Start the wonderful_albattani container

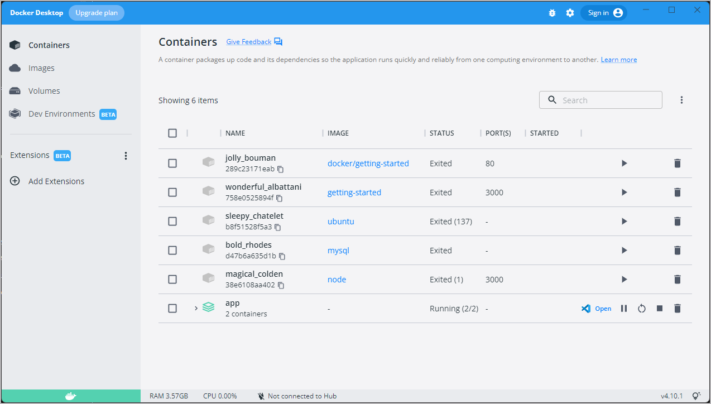(x=624, y=193)
